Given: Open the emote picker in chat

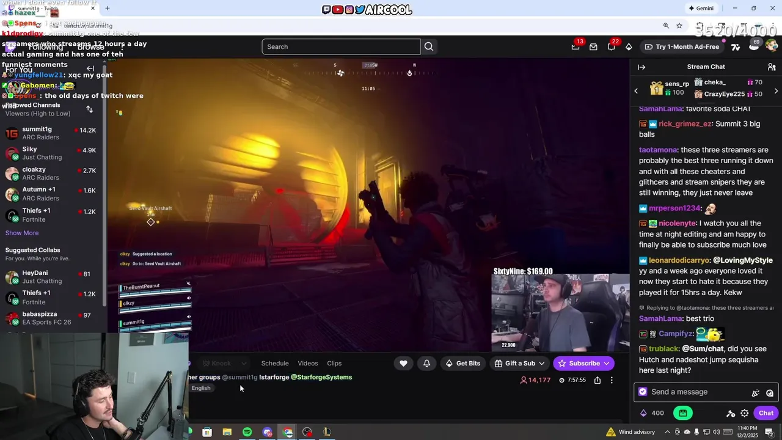Looking at the screenshot, I should [x=770, y=392].
